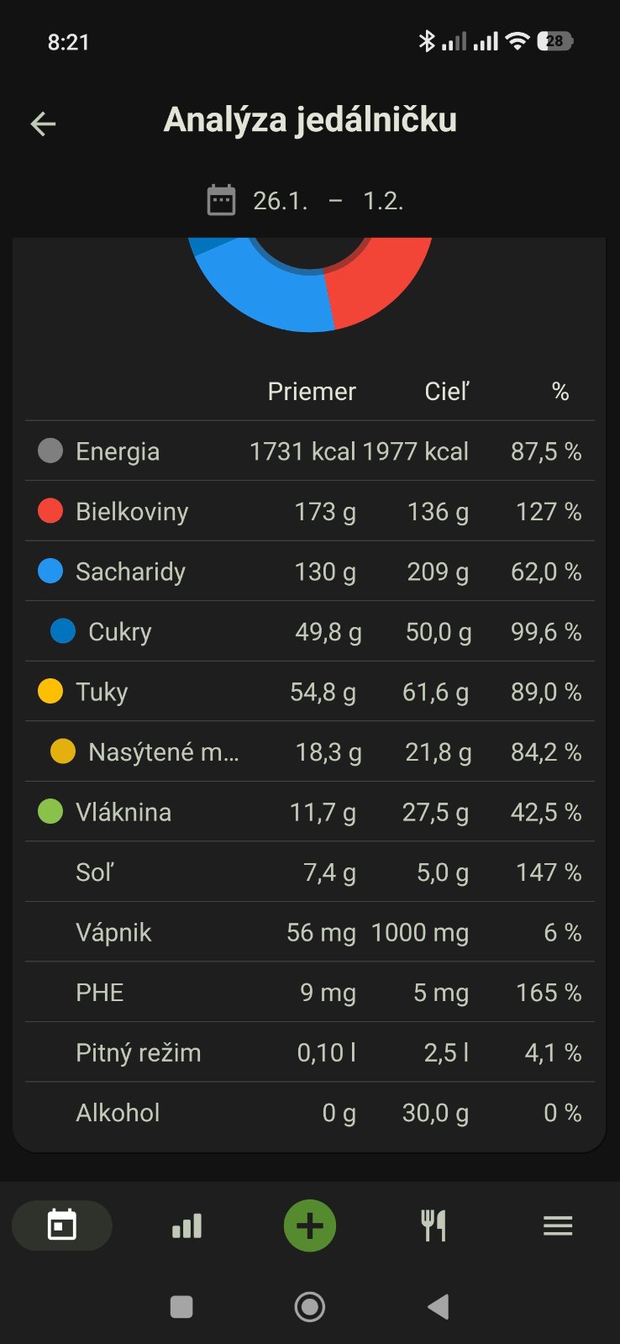Open the statistics bar chart tab
The width and height of the screenshot is (620, 1344).
pyautogui.click(x=187, y=1225)
